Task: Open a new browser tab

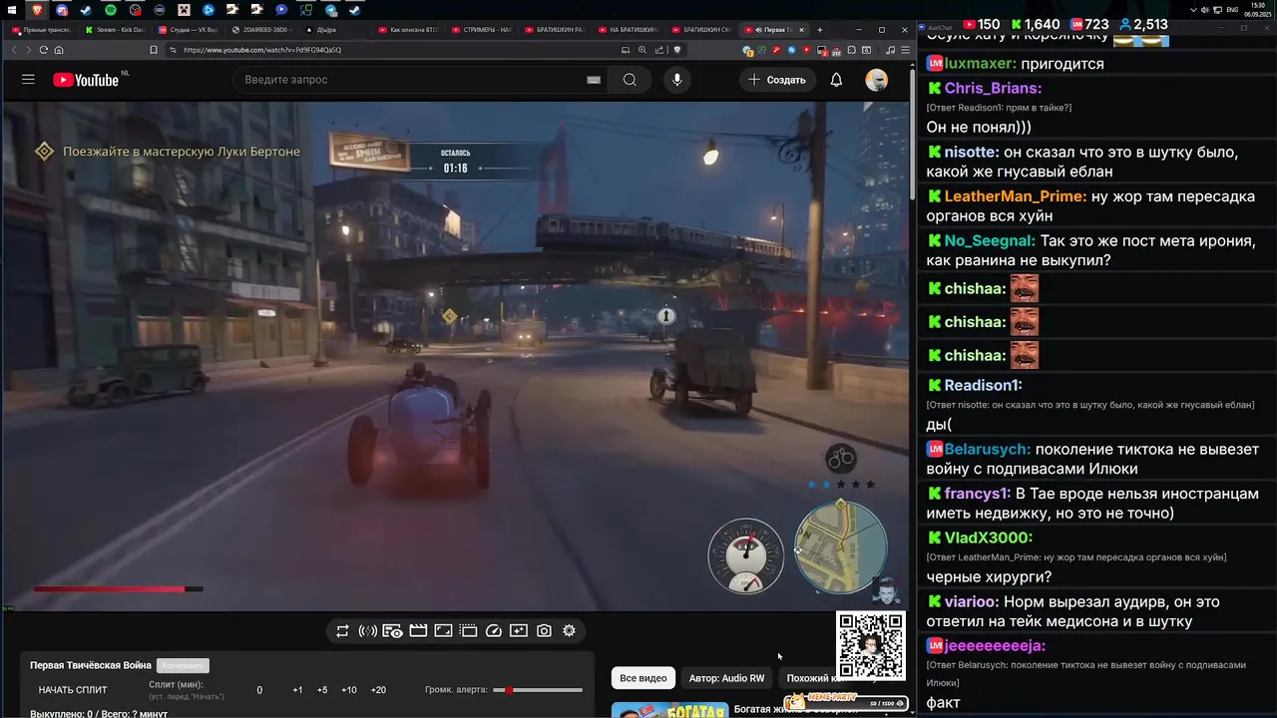Action: coord(820,30)
